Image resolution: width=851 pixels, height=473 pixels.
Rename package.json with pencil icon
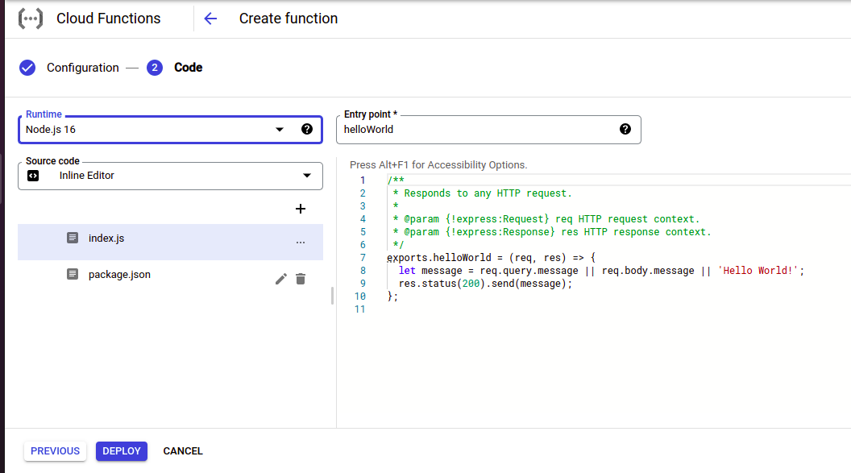(x=280, y=279)
